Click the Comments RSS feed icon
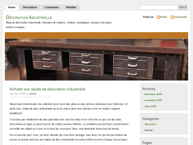 point(172,17)
